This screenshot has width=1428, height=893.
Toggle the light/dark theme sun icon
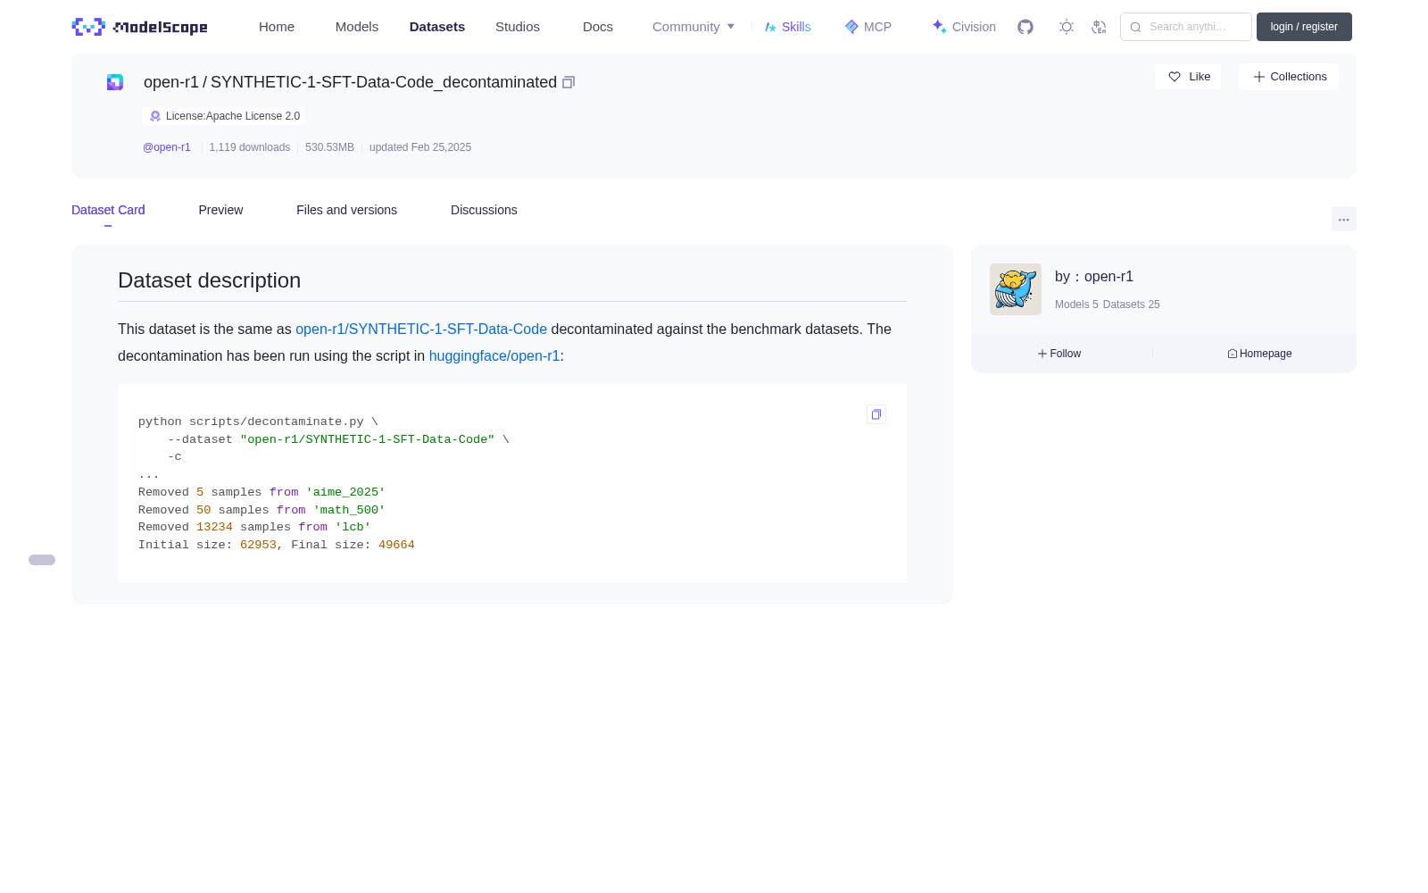point(1067,27)
